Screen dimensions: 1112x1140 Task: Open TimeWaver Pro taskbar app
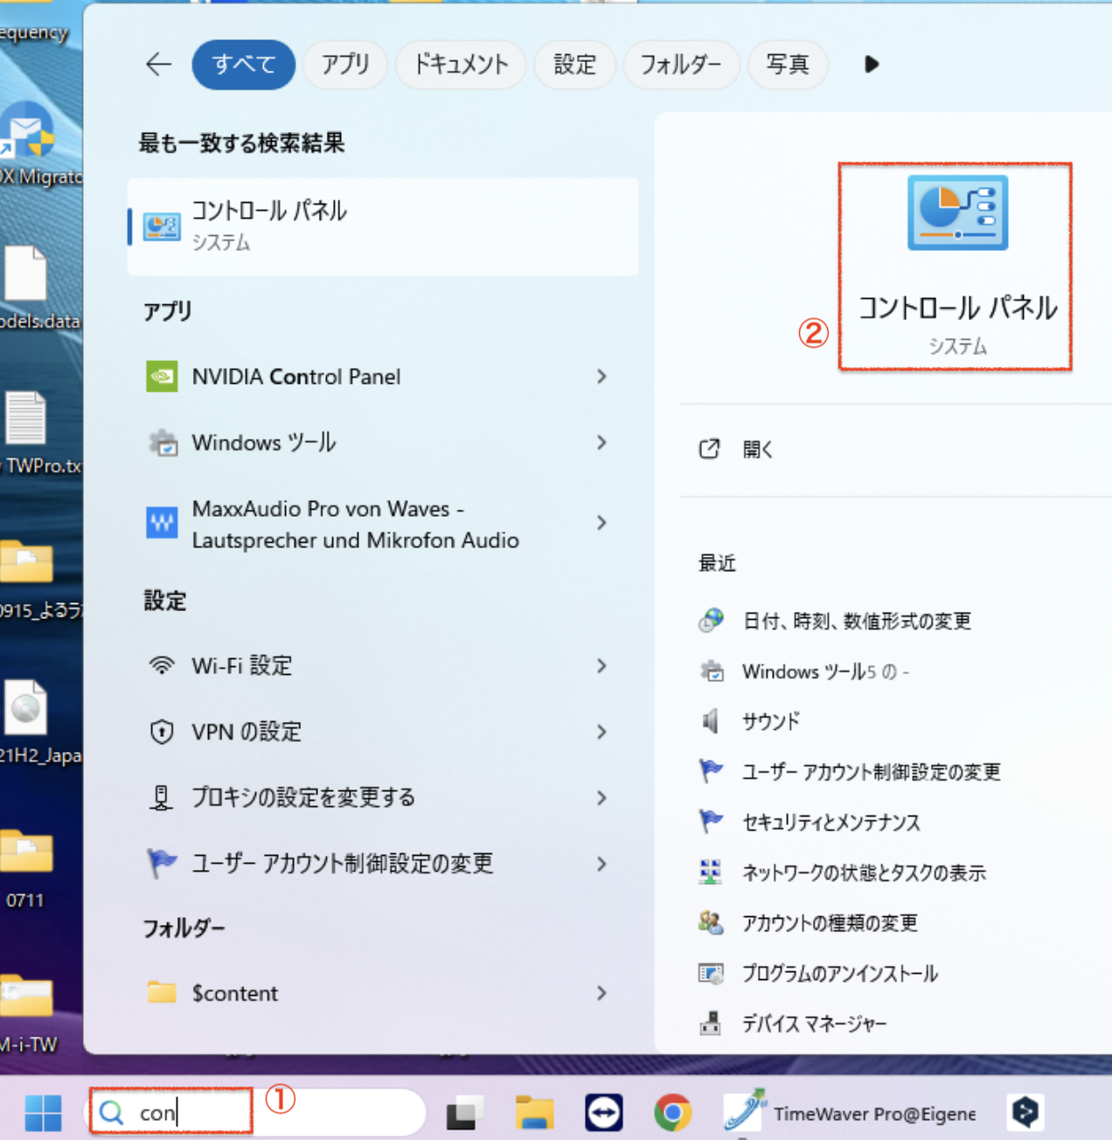pos(850,1113)
